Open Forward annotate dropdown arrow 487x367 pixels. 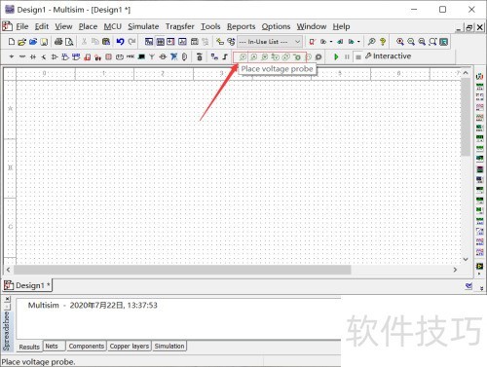click(358, 42)
